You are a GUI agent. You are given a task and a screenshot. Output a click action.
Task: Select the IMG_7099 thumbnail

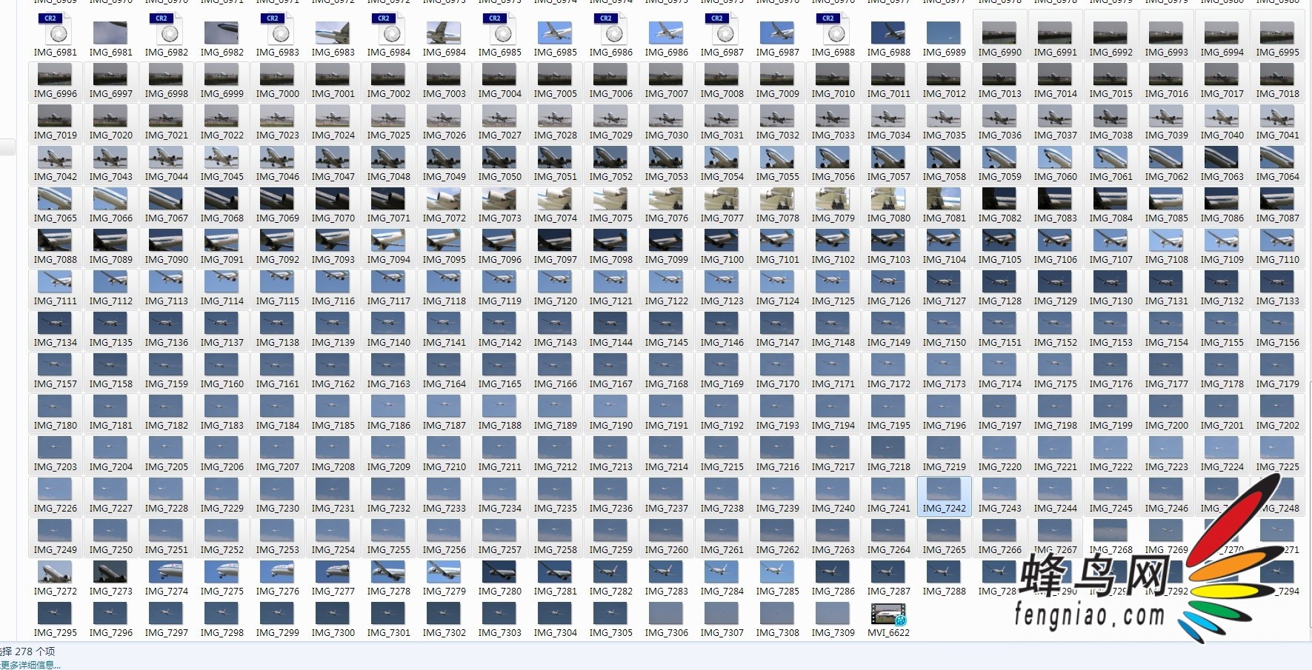666,240
